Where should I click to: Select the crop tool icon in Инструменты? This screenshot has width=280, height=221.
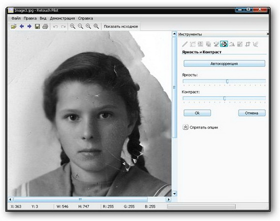[247, 44]
